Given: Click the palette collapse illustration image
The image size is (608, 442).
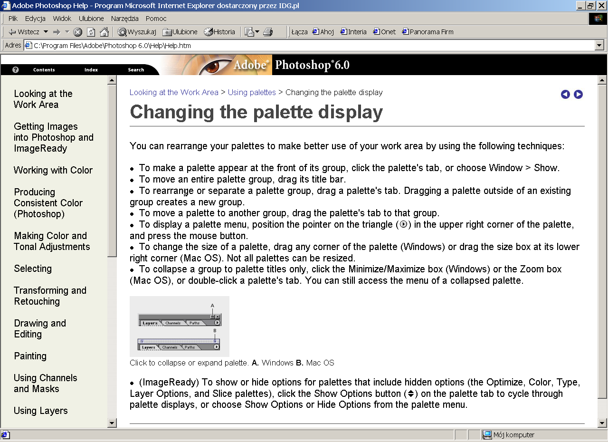Looking at the screenshot, I should pos(180,327).
